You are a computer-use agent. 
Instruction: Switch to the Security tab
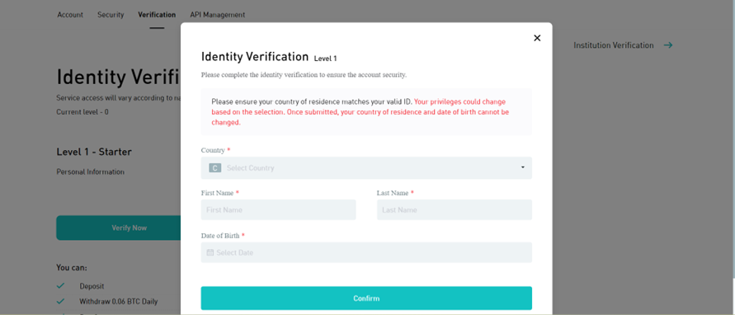[x=111, y=15]
